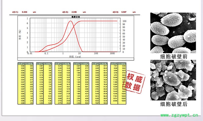Click the 细胞破壁后 caption
The width and height of the screenshot is (203, 121).
tap(173, 104)
